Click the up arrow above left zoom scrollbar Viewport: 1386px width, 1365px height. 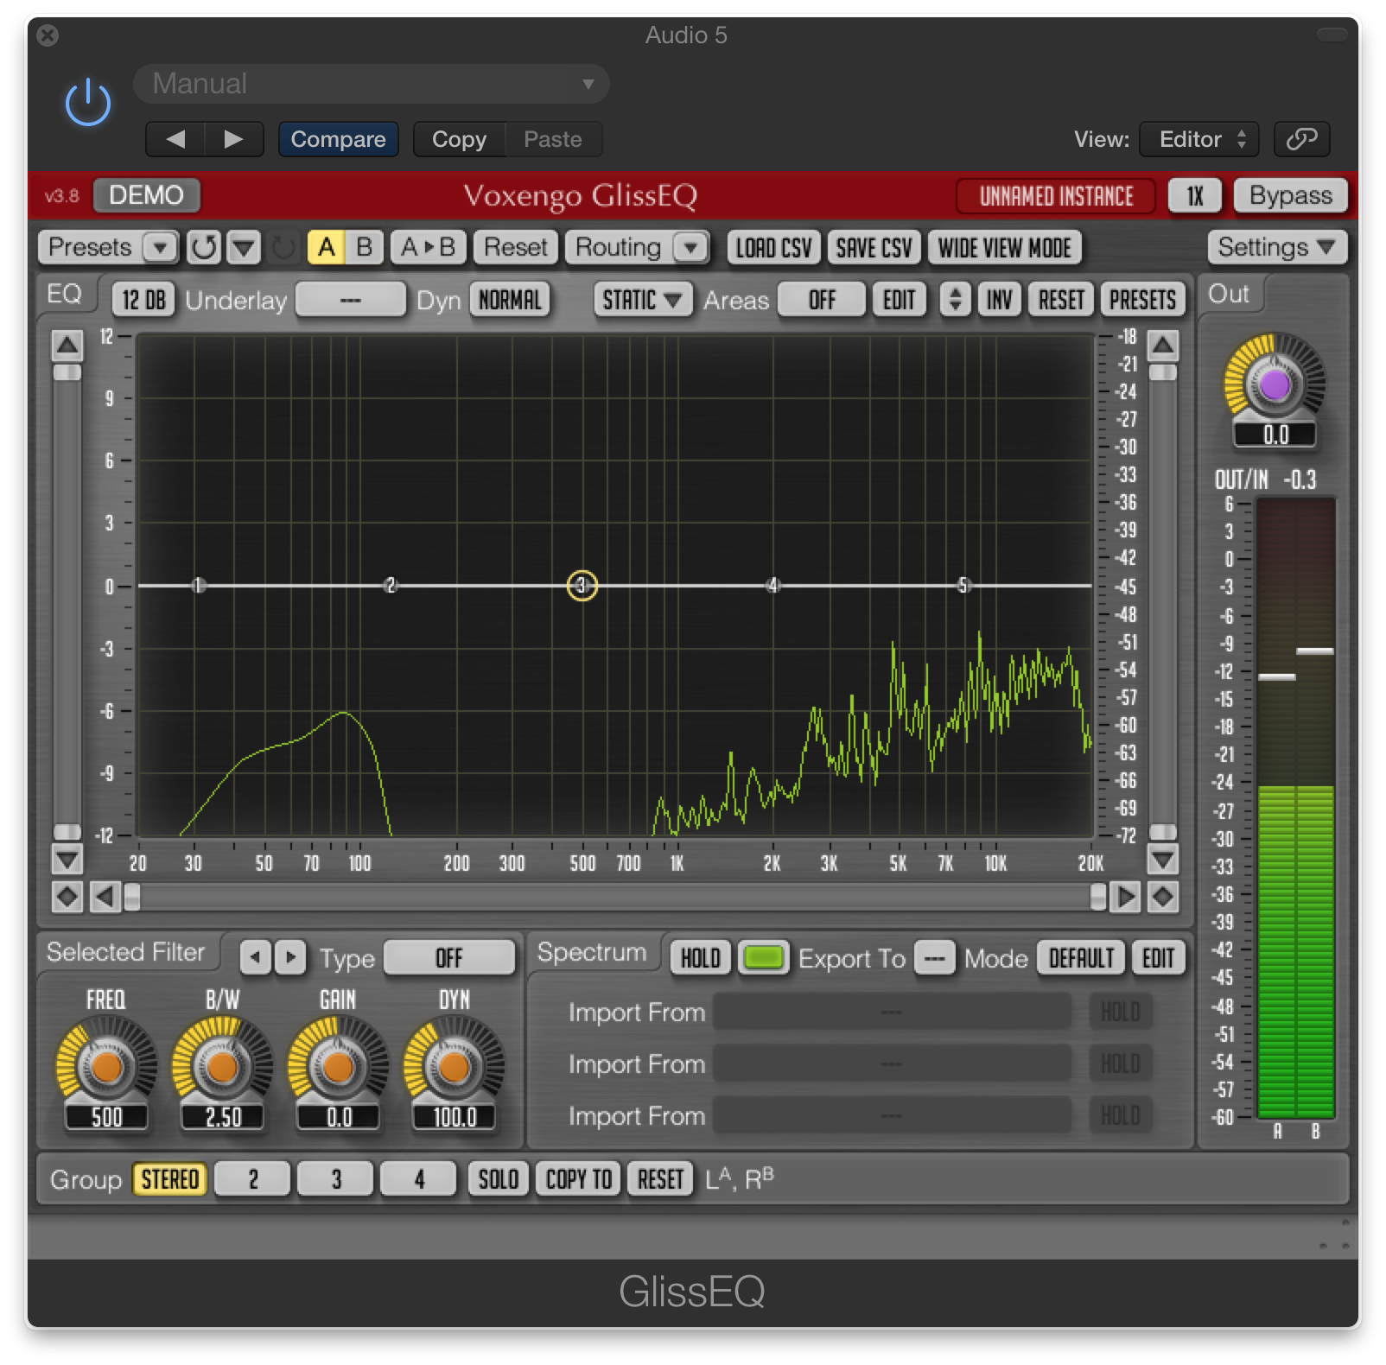(67, 346)
